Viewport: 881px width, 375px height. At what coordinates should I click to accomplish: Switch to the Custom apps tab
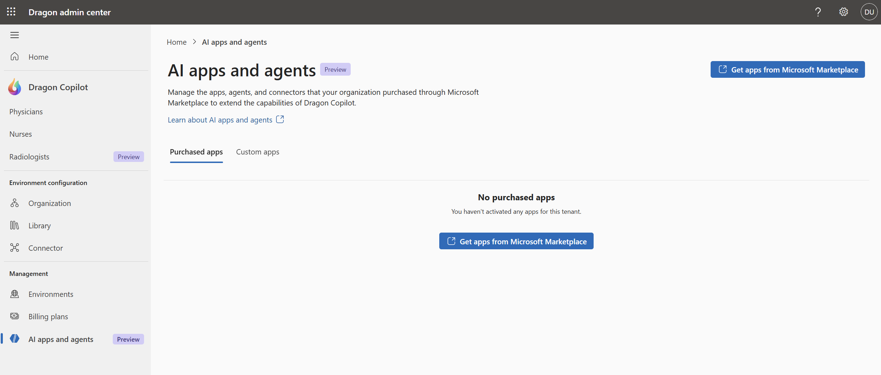pyautogui.click(x=258, y=152)
